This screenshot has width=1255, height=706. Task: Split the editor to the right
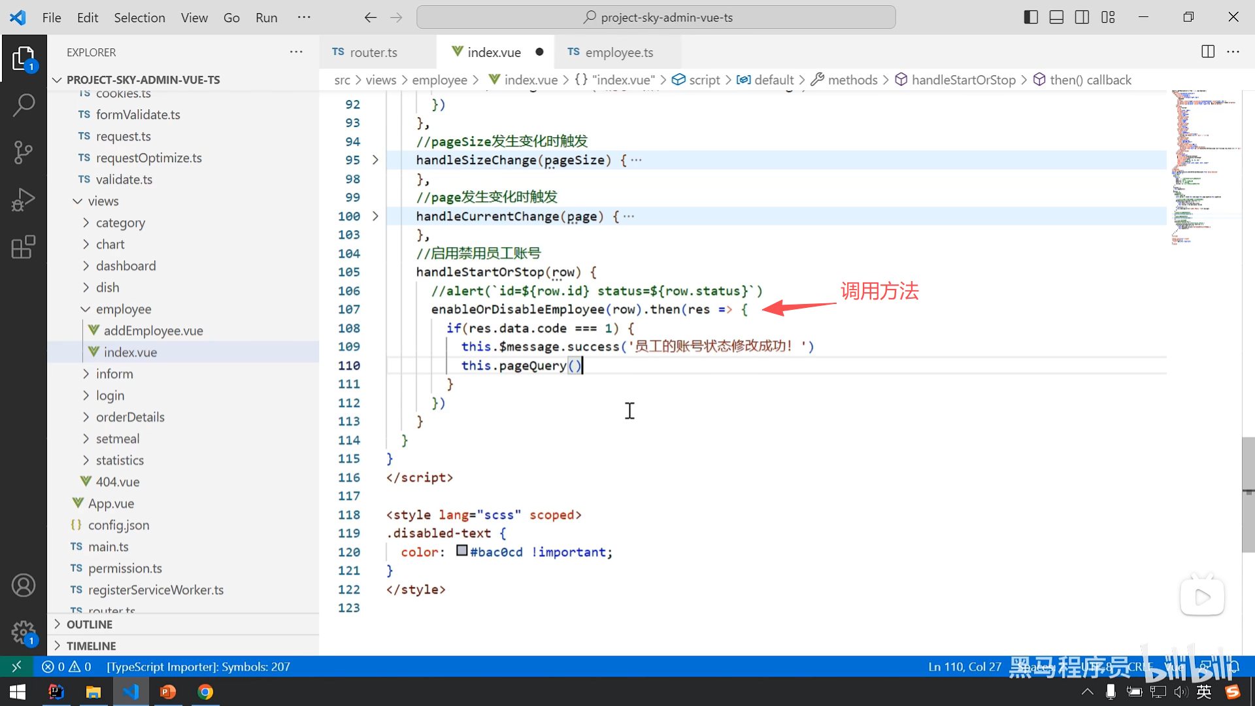[1207, 52]
